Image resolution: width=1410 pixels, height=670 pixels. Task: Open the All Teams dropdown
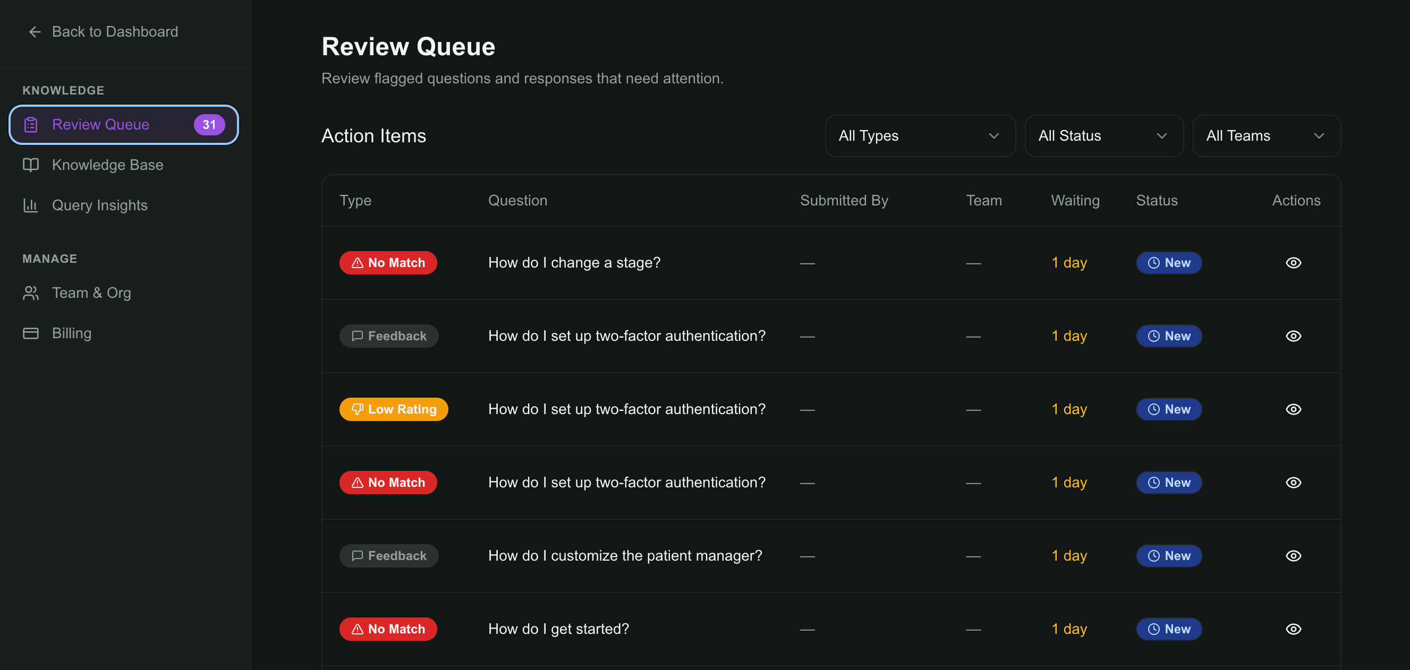(x=1267, y=135)
